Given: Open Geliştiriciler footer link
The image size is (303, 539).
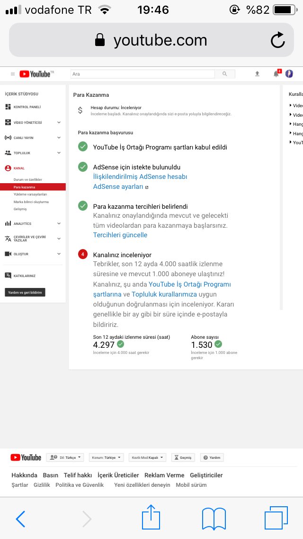Looking at the screenshot, I should pos(206,475).
